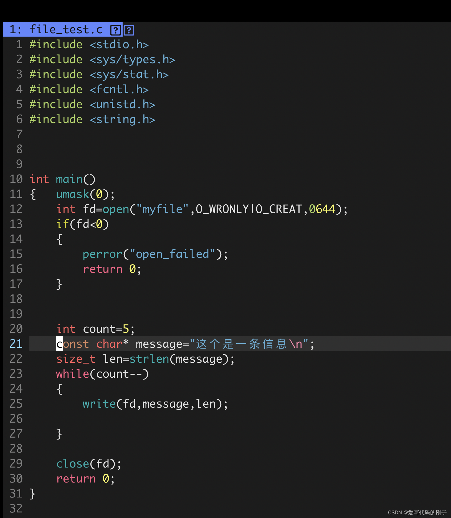Click the '<sys/types.h>' header text

pyautogui.click(x=132, y=60)
